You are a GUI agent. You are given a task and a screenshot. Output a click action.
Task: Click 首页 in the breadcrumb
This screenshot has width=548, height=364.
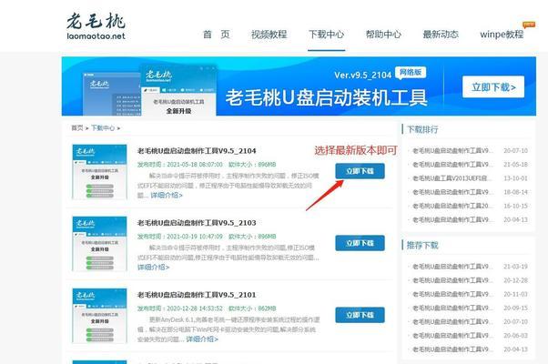pyautogui.click(x=77, y=128)
